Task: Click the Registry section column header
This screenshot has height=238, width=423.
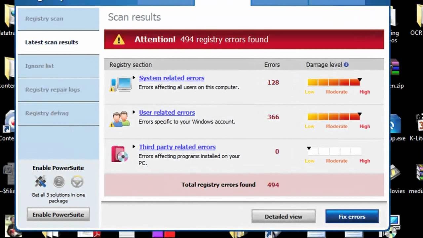Action: pos(131,65)
